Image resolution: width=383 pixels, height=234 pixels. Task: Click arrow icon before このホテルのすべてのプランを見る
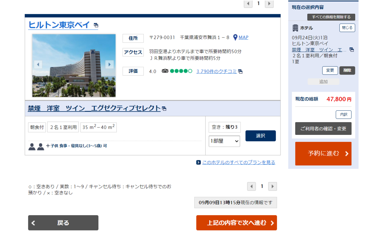[x=199, y=163]
